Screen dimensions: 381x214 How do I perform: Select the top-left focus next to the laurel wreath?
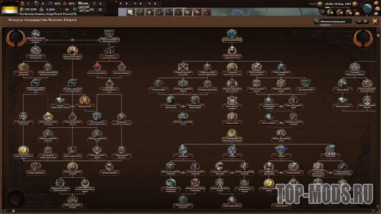pos(36,34)
